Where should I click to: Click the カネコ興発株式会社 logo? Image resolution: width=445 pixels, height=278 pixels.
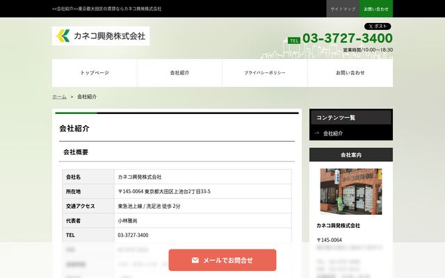point(101,36)
